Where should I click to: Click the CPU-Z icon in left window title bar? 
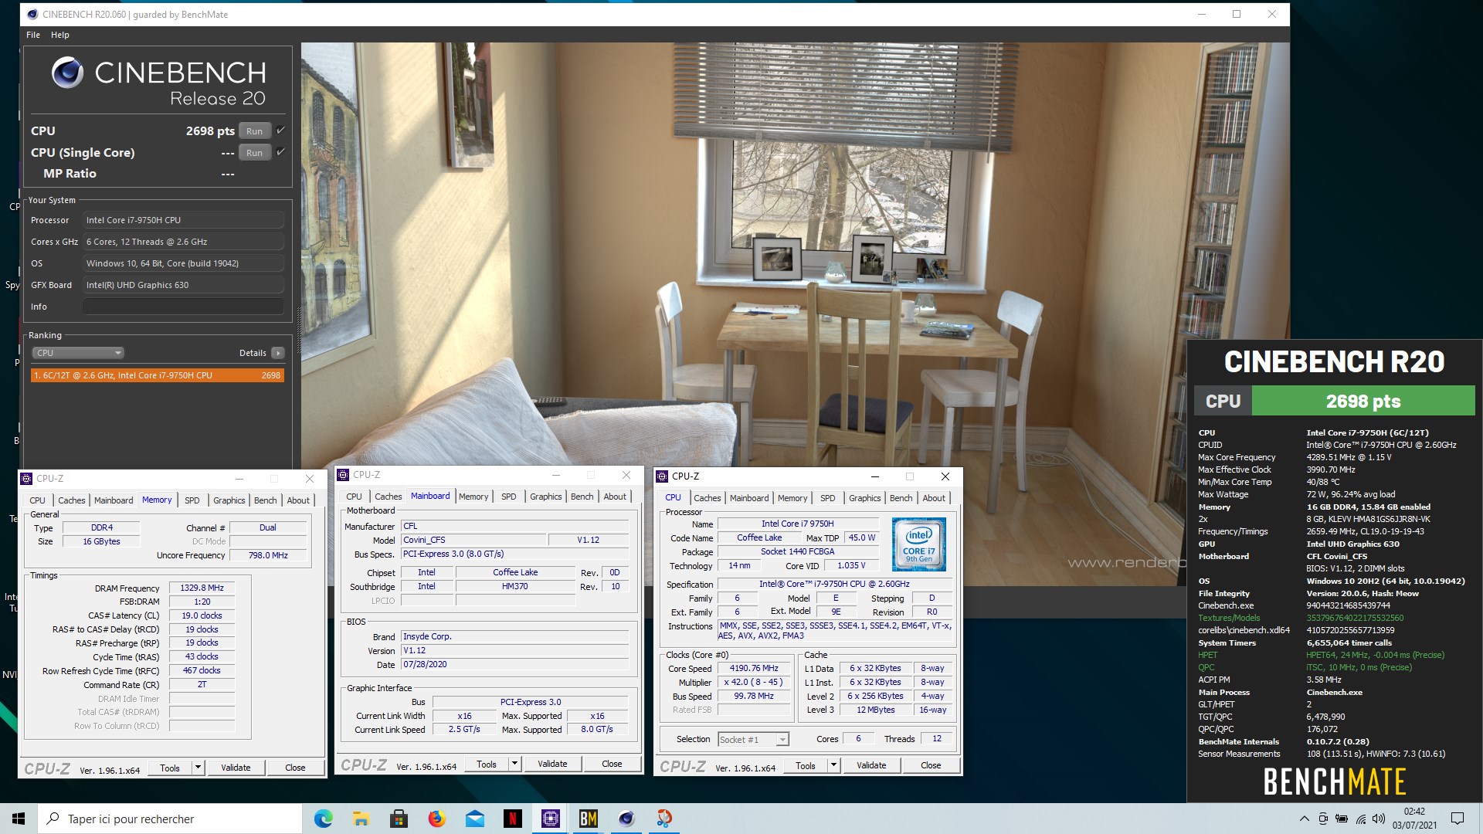pyautogui.click(x=26, y=479)
